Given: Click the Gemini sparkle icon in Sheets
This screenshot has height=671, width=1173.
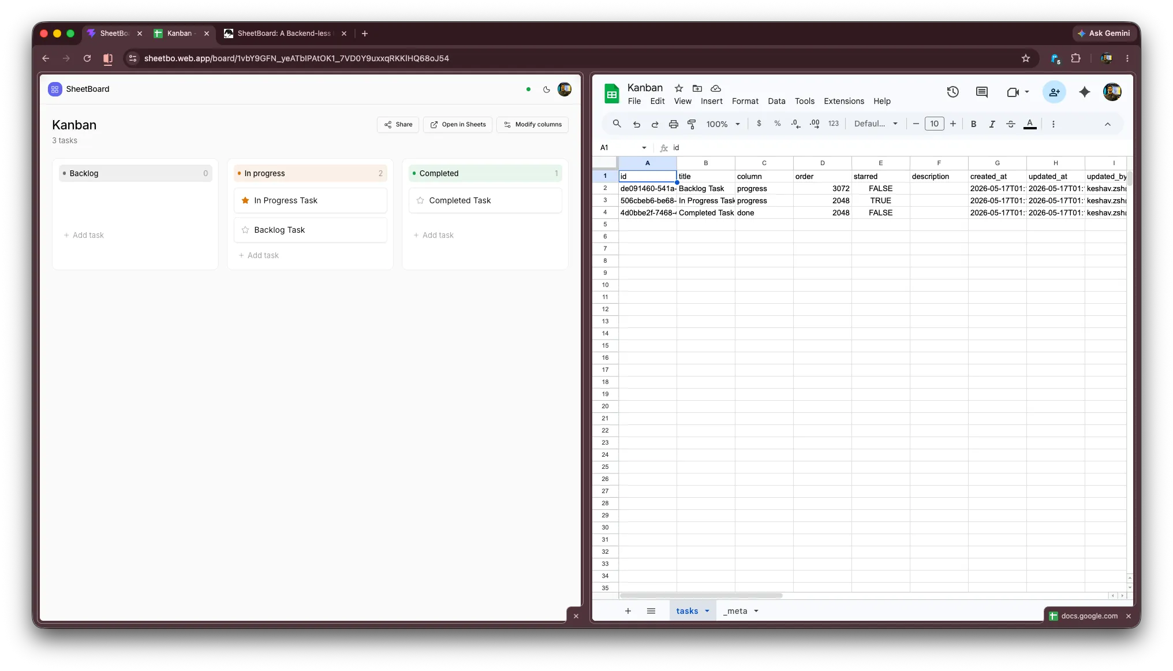Looking at the screenshot, I should (x=1084, y=92).
